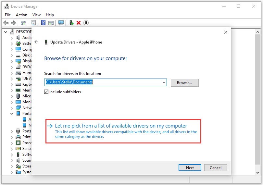Uncheck the Include subfolders checkbox
The width and height of the screenshot is (263, 185).
(x=46, y=92)
